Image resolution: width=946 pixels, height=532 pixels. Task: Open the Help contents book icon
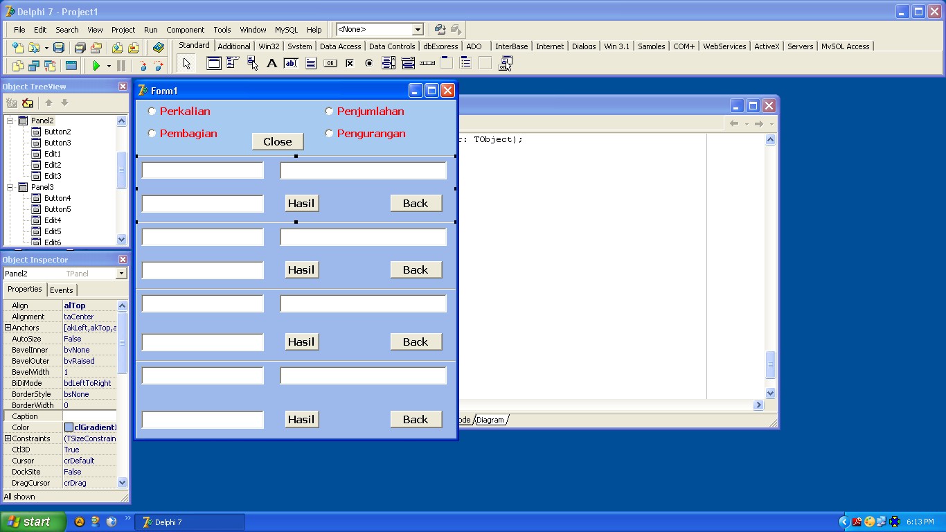point(159,48)
